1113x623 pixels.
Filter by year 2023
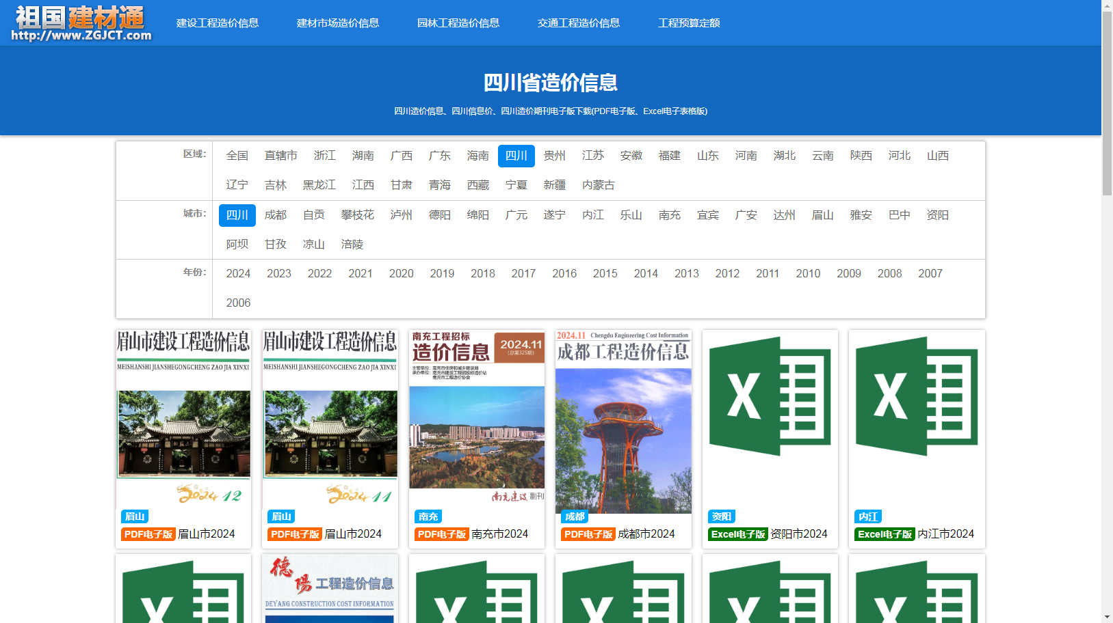[279, 274]
